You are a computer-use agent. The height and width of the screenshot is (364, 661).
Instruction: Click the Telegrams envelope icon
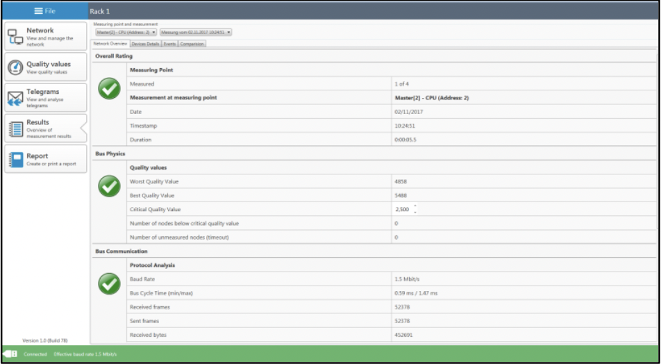15,98
